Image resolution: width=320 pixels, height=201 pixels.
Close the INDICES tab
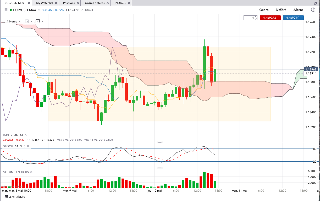click(x=129, y=3)
